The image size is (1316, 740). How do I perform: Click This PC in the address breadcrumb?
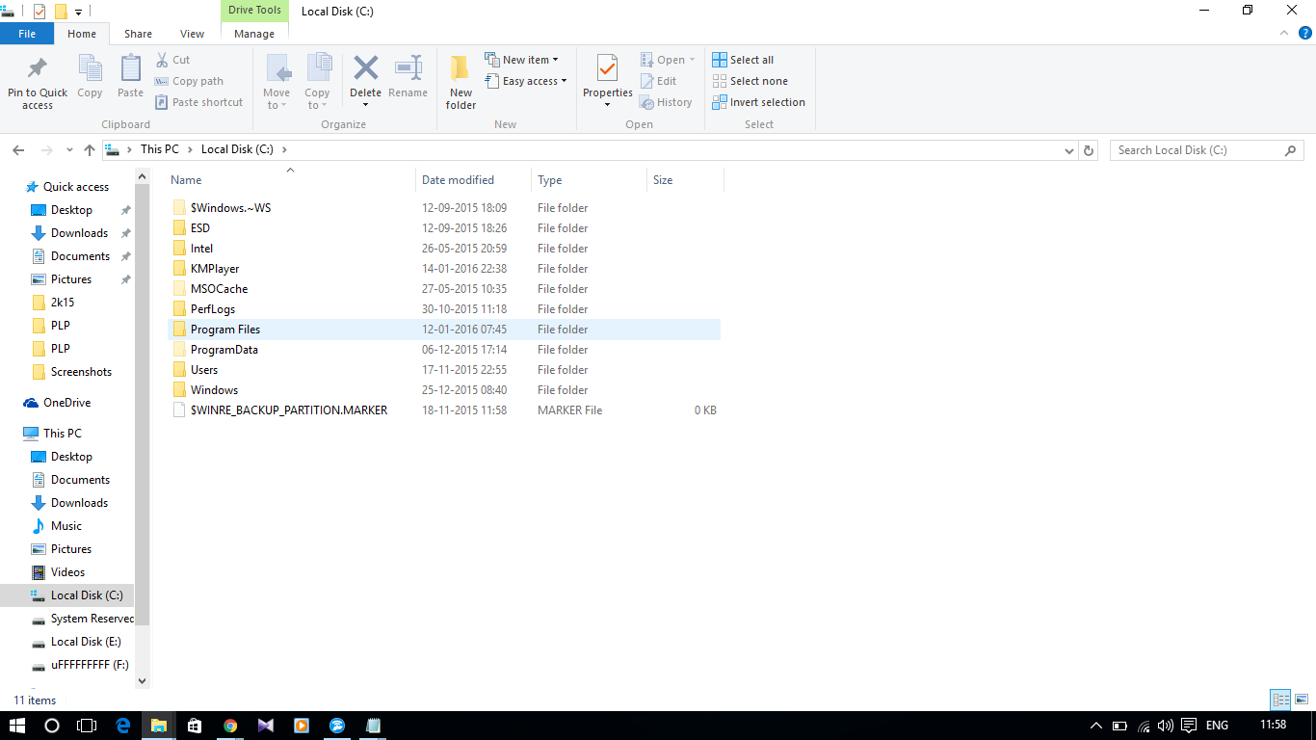click(x=159, y=150)
